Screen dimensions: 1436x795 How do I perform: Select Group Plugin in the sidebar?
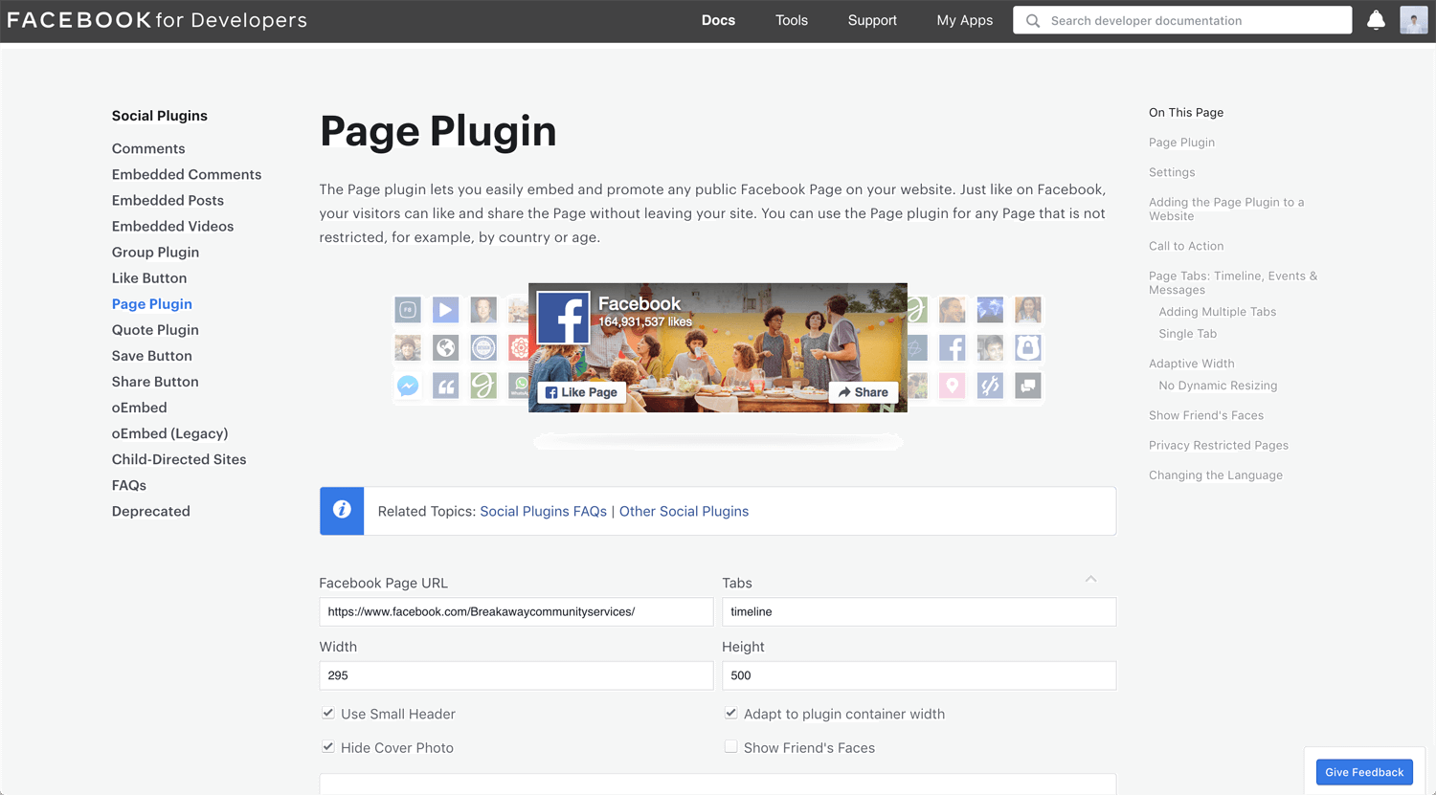tap(155, 252)
